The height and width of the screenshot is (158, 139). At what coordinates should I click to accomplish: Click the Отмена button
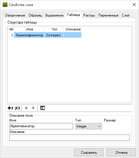click(x=121, y=152)
